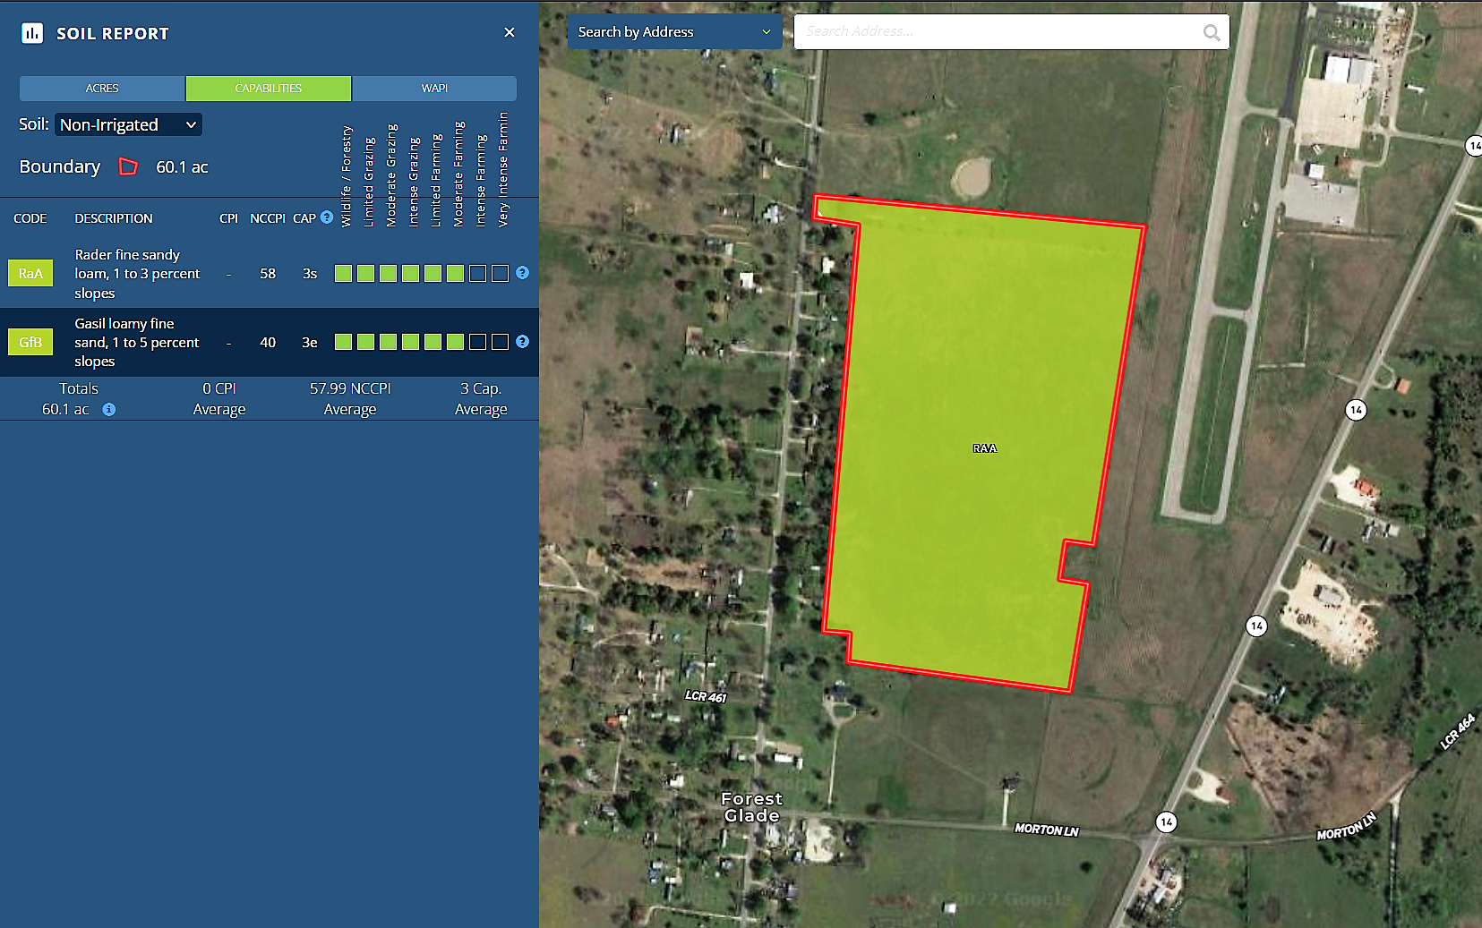The image size is (1482, 928).
Task: Open the CAP column help icon
Action: [x=327, y=217]
